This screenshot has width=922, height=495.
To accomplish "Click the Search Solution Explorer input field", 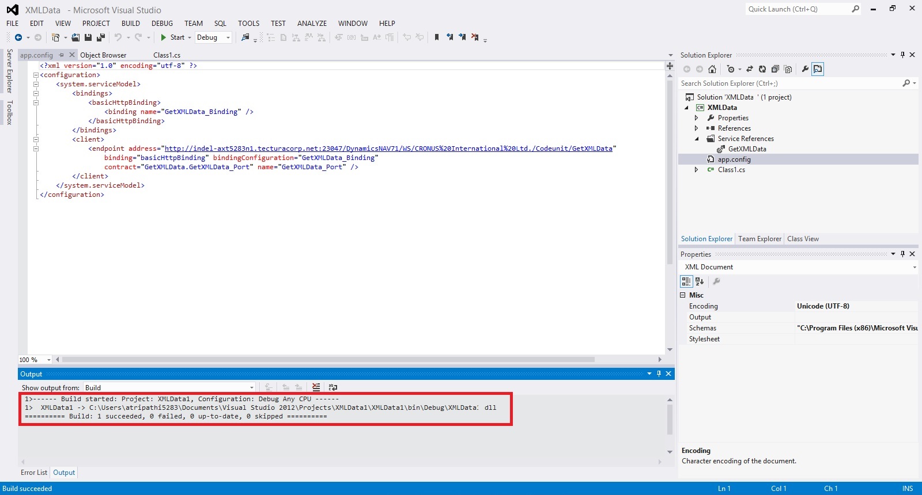I will tap(789, 83).
